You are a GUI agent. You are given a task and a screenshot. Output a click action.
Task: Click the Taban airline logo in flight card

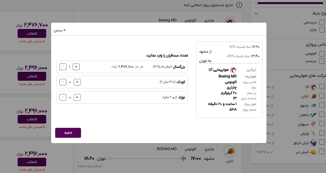[230, 151]
